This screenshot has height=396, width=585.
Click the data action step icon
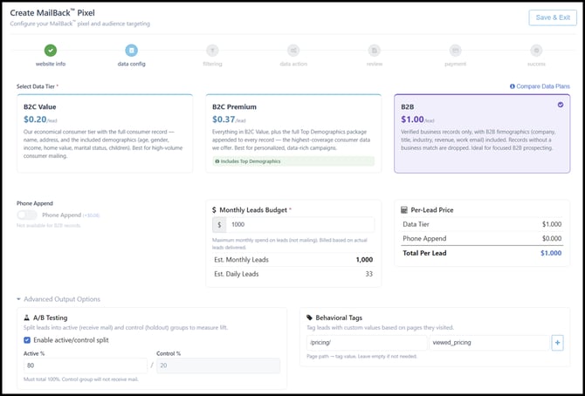click(293, 51)
